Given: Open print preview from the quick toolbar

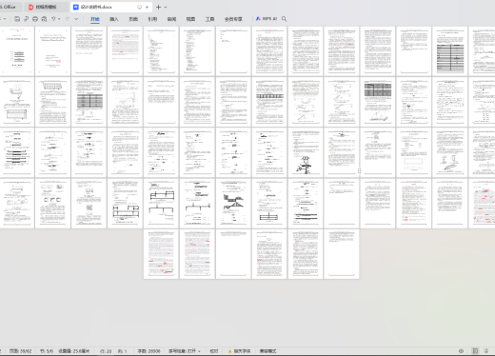Looking at the screenshot, I should (x=44, y=19).
